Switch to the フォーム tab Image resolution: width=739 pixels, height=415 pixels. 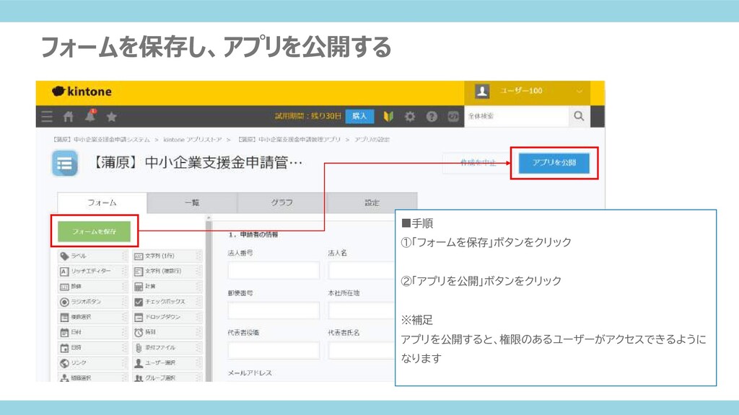pos(102,202)
